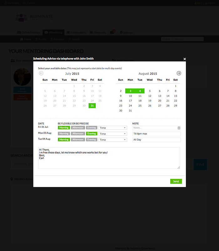This screenshot has width=219, height=251.
Task: Select August 8 in the calendar
Action: [x=176, y=91]
